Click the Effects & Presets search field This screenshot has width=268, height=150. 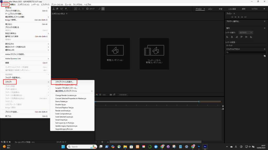coord(246,52)
